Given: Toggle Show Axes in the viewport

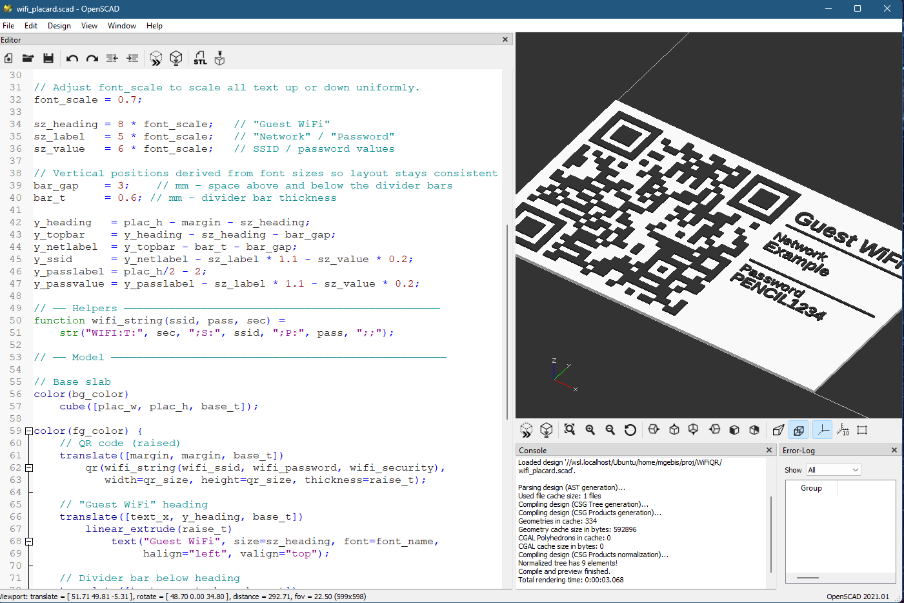Looking at the screenshot, I should pos(822,430).
